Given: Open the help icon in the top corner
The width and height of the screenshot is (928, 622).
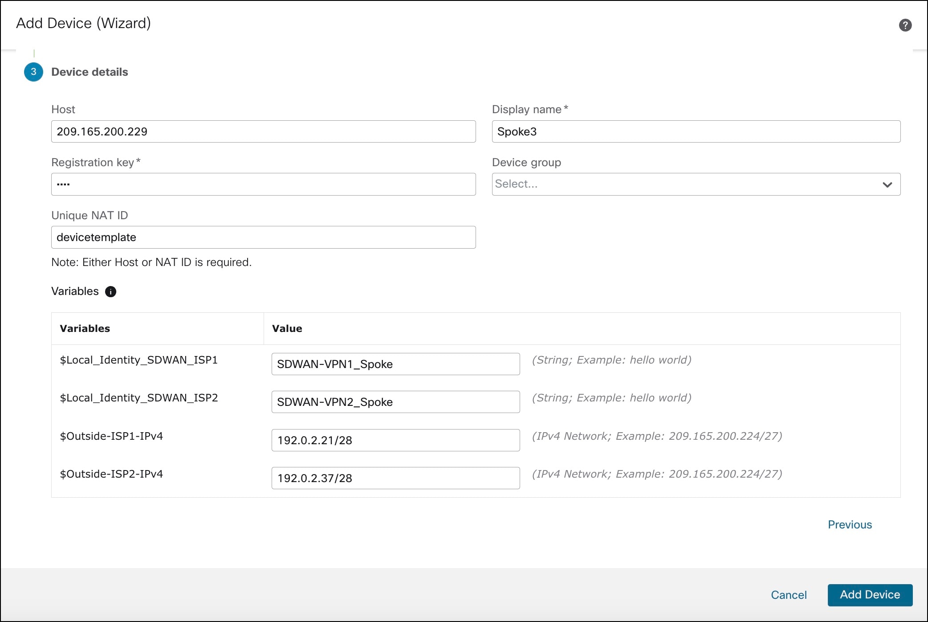Looking at the screenshot, I should click(x=905, y=25).
